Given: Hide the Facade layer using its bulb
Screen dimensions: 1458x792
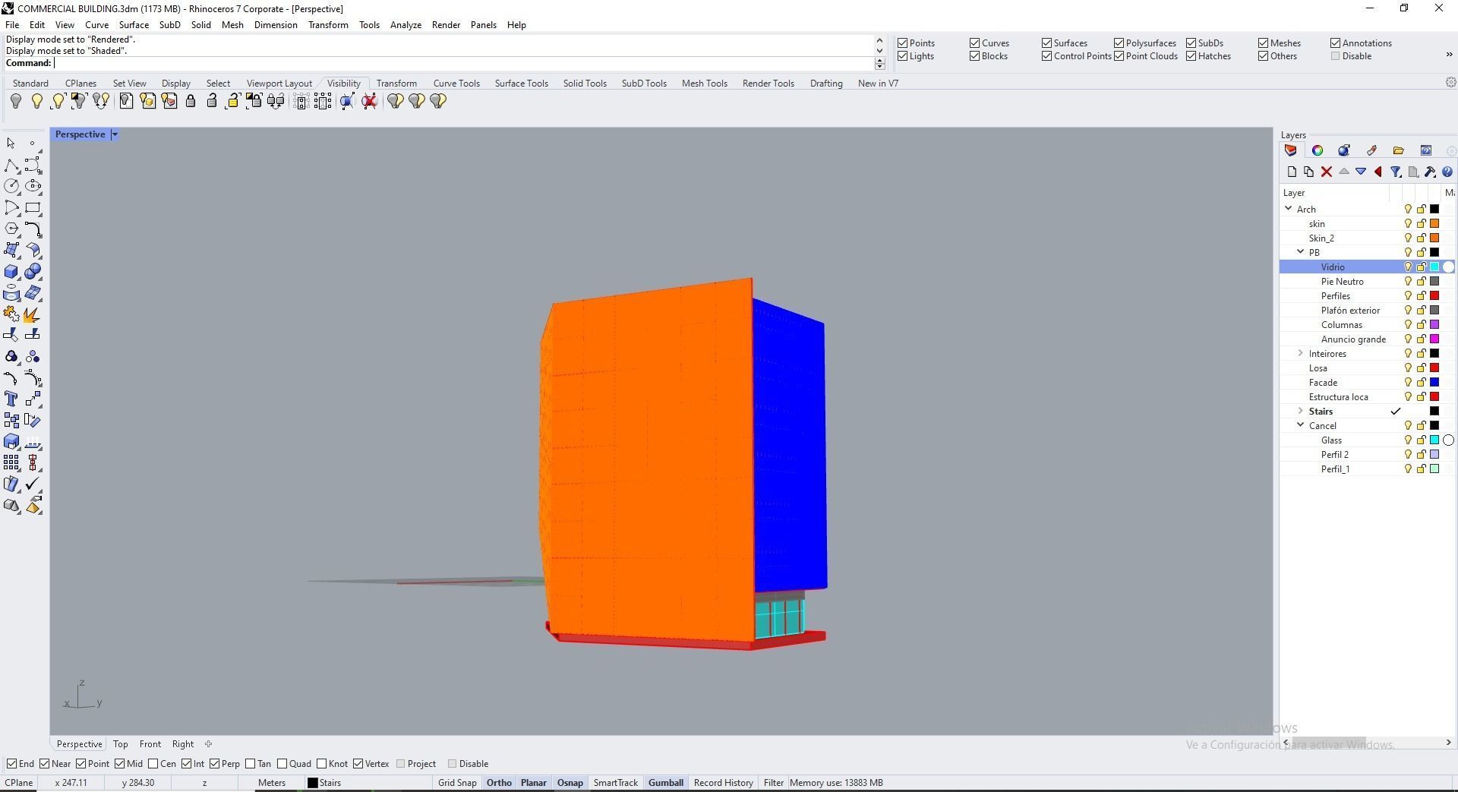Looking at the screenshot, I should pyautogui.click(x=1407, y=383).
